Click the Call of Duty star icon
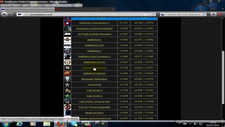 click(67, 85)
